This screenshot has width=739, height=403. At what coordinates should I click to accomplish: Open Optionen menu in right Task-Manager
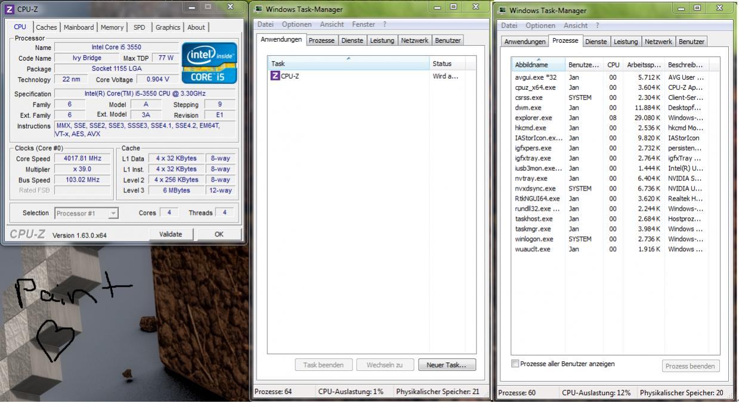pyautogui.click(x=540, y=26)
